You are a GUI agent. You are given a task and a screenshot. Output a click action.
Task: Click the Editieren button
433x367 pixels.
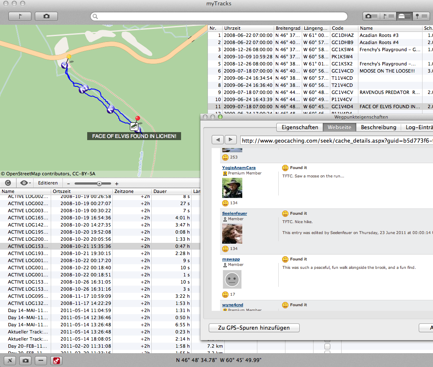48,183
